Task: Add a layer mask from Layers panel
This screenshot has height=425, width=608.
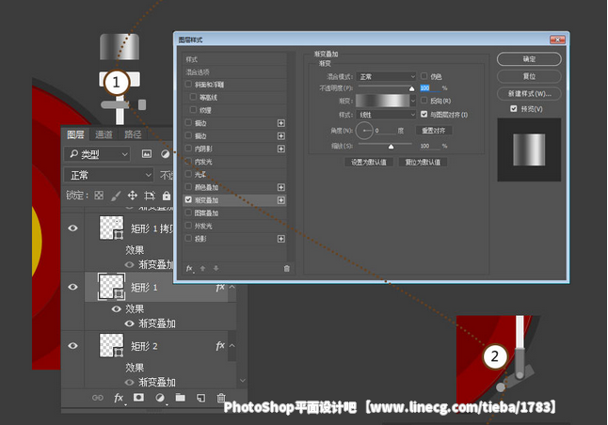Action: pos(138,398)
